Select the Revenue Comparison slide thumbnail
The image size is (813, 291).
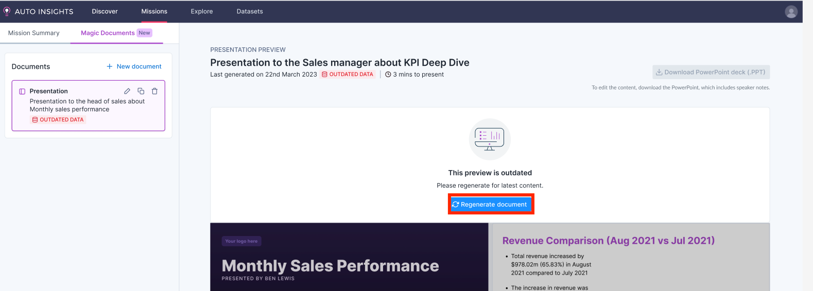(631, 257)
